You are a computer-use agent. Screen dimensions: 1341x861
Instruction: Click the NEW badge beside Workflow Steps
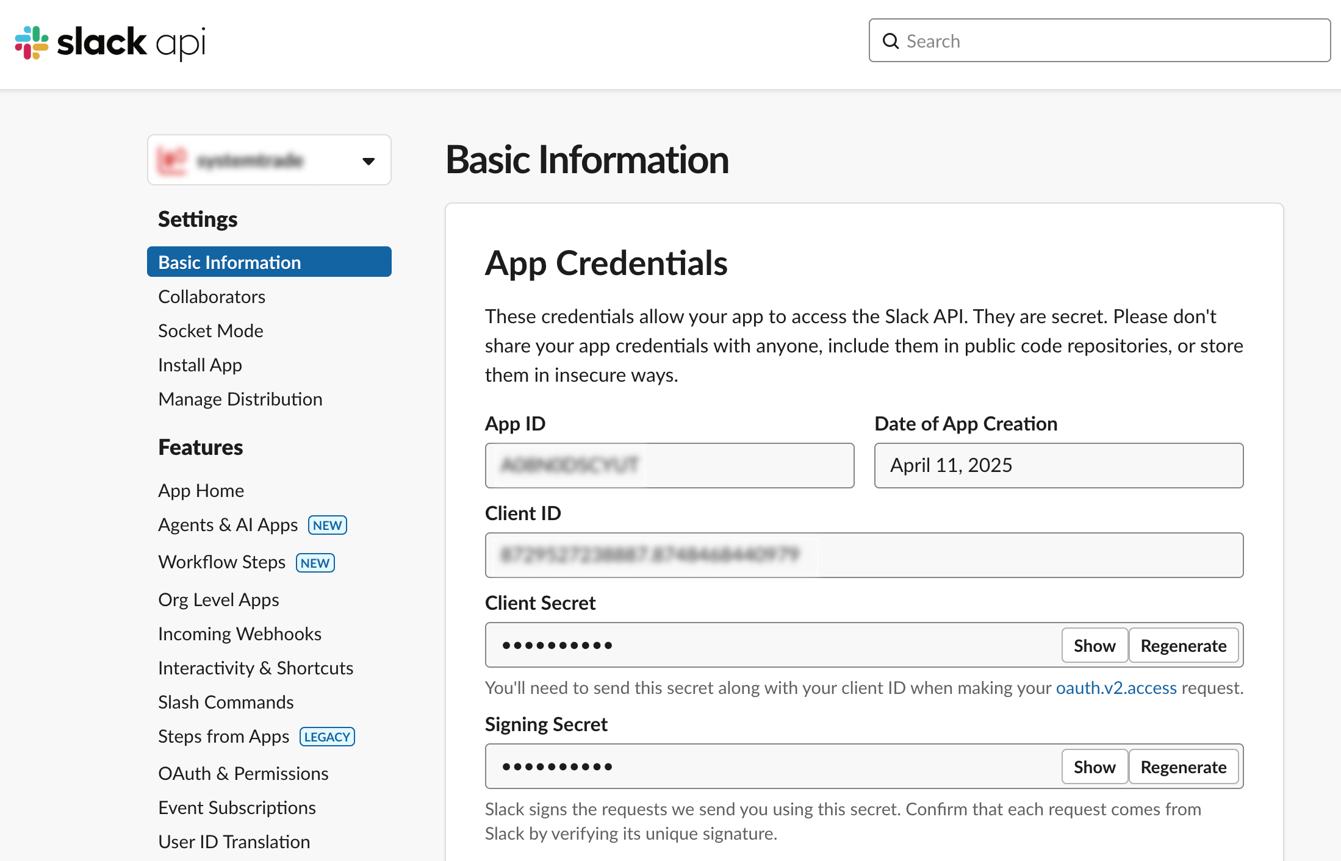click(315, 563)
